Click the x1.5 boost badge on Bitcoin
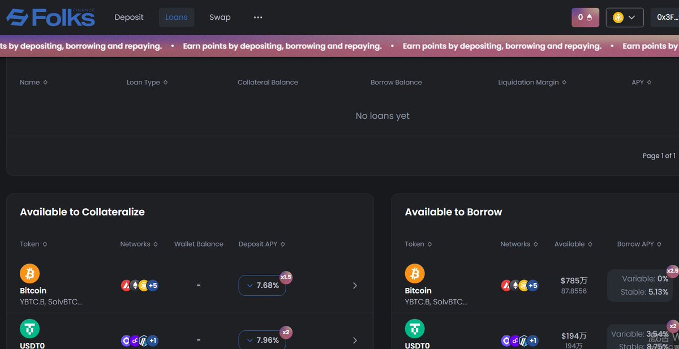 (286, 277)
